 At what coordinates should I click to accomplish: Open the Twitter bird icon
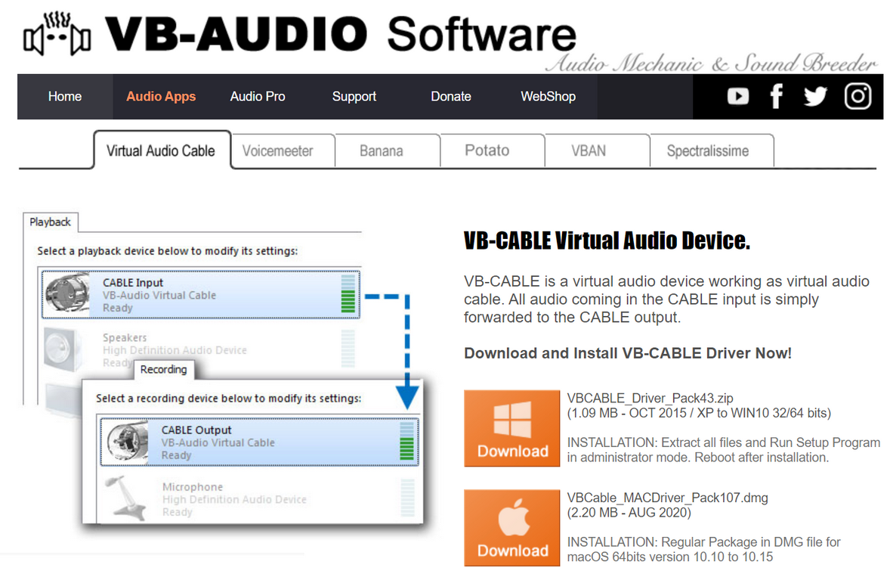click(816, 97)
